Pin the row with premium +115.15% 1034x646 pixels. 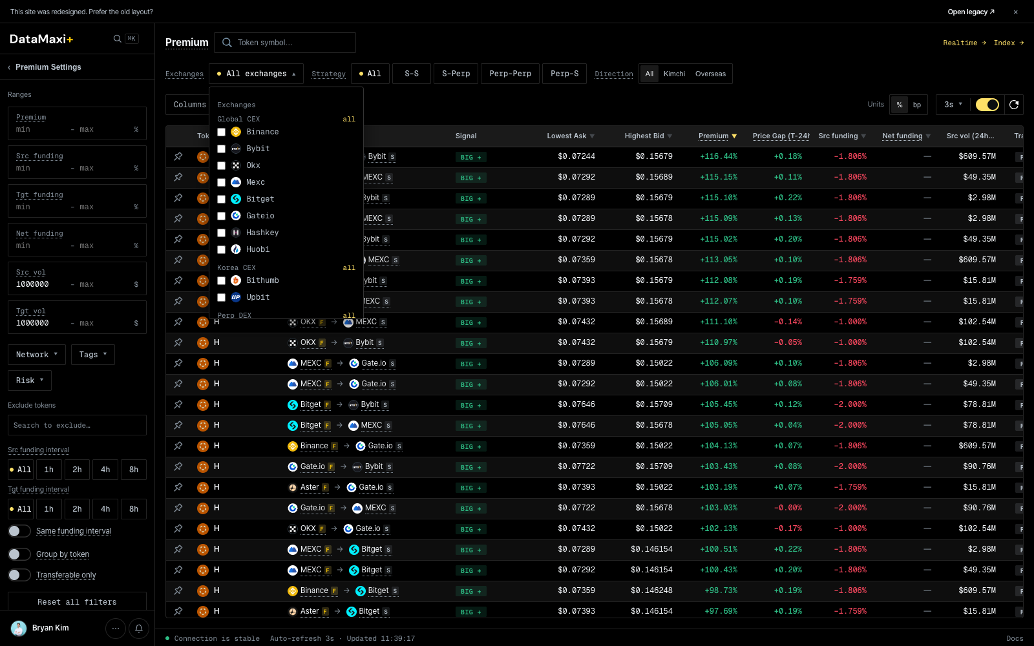coord(178,177)
